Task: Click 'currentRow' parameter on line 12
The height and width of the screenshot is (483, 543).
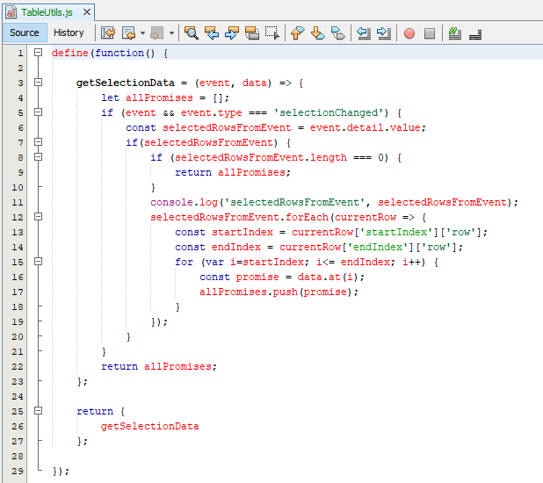Action: pos(365,217)
